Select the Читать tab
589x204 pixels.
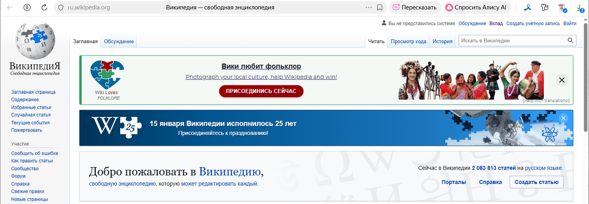(x=376, y=41)
